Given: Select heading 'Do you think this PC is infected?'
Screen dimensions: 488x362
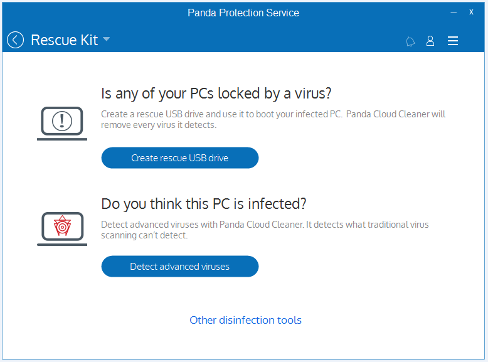Looking at the screenshot, I should [204, 204].
